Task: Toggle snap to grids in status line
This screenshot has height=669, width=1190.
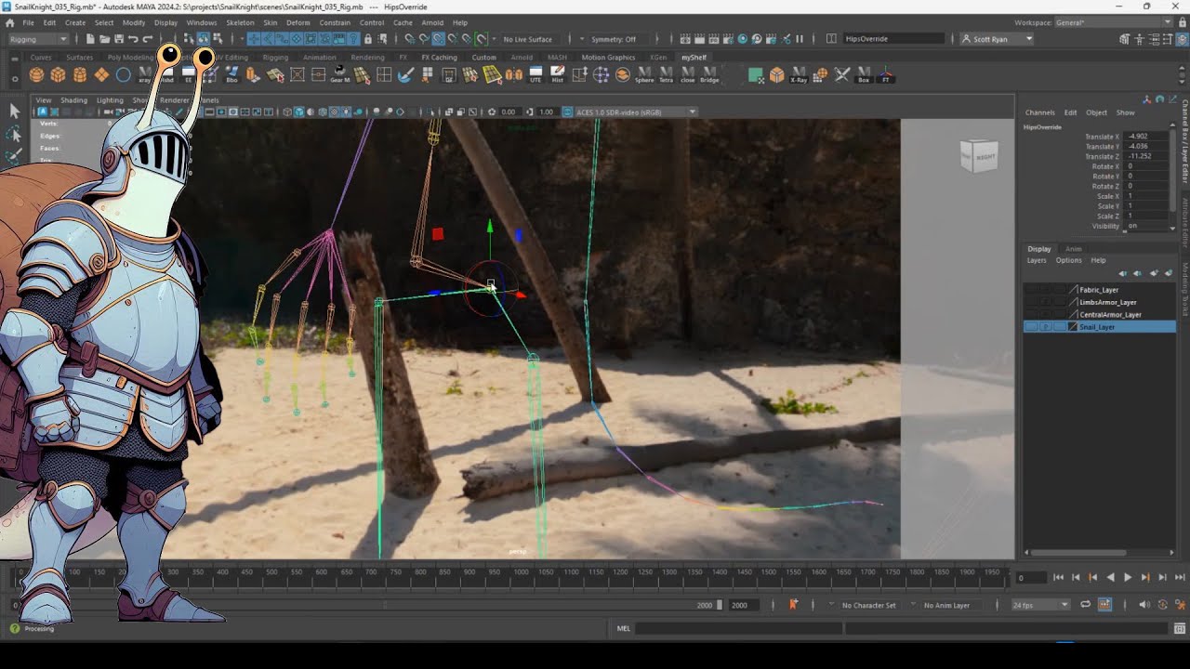Action: point(408,39)
